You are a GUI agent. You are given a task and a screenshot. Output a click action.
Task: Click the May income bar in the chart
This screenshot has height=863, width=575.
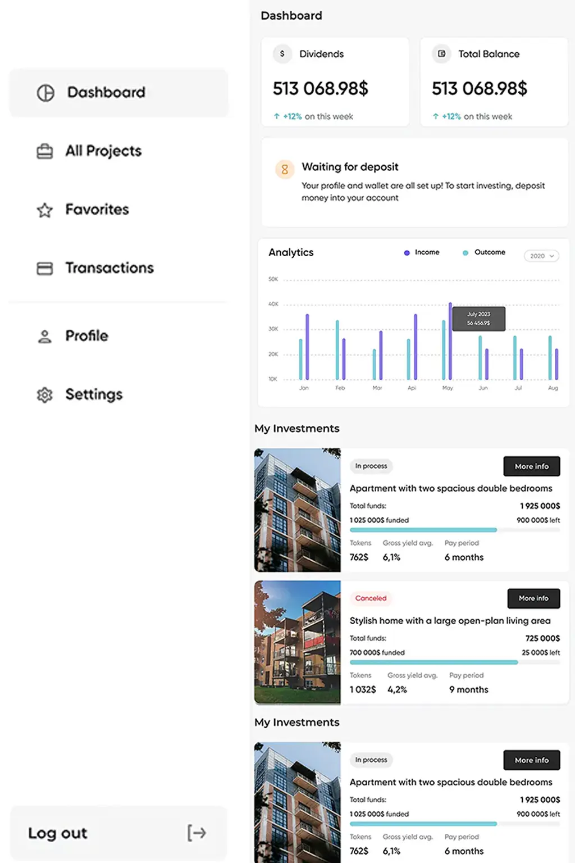(450, 341)
